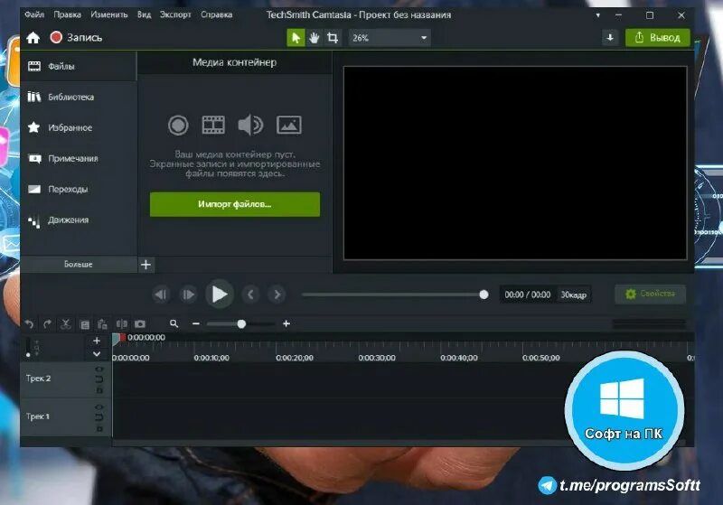Click the speaker audio icon in media bin
This screenshot has height=505, width=723.
pos(250,125)
